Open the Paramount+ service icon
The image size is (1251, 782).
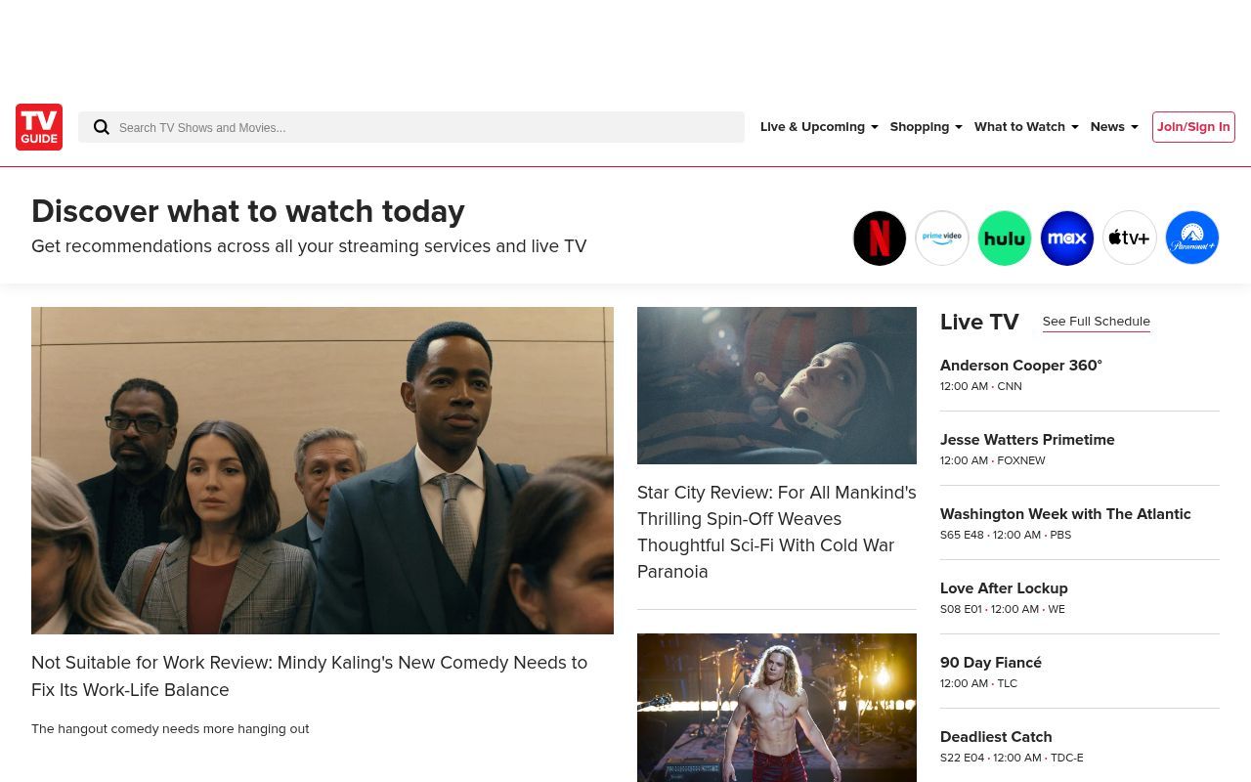coord(1192,239)
